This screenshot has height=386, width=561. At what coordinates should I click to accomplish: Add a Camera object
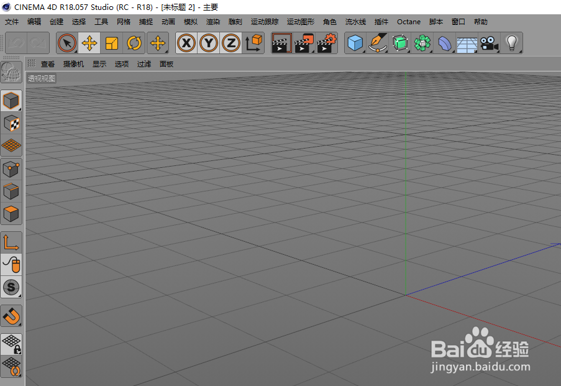[x=490, y=44]
